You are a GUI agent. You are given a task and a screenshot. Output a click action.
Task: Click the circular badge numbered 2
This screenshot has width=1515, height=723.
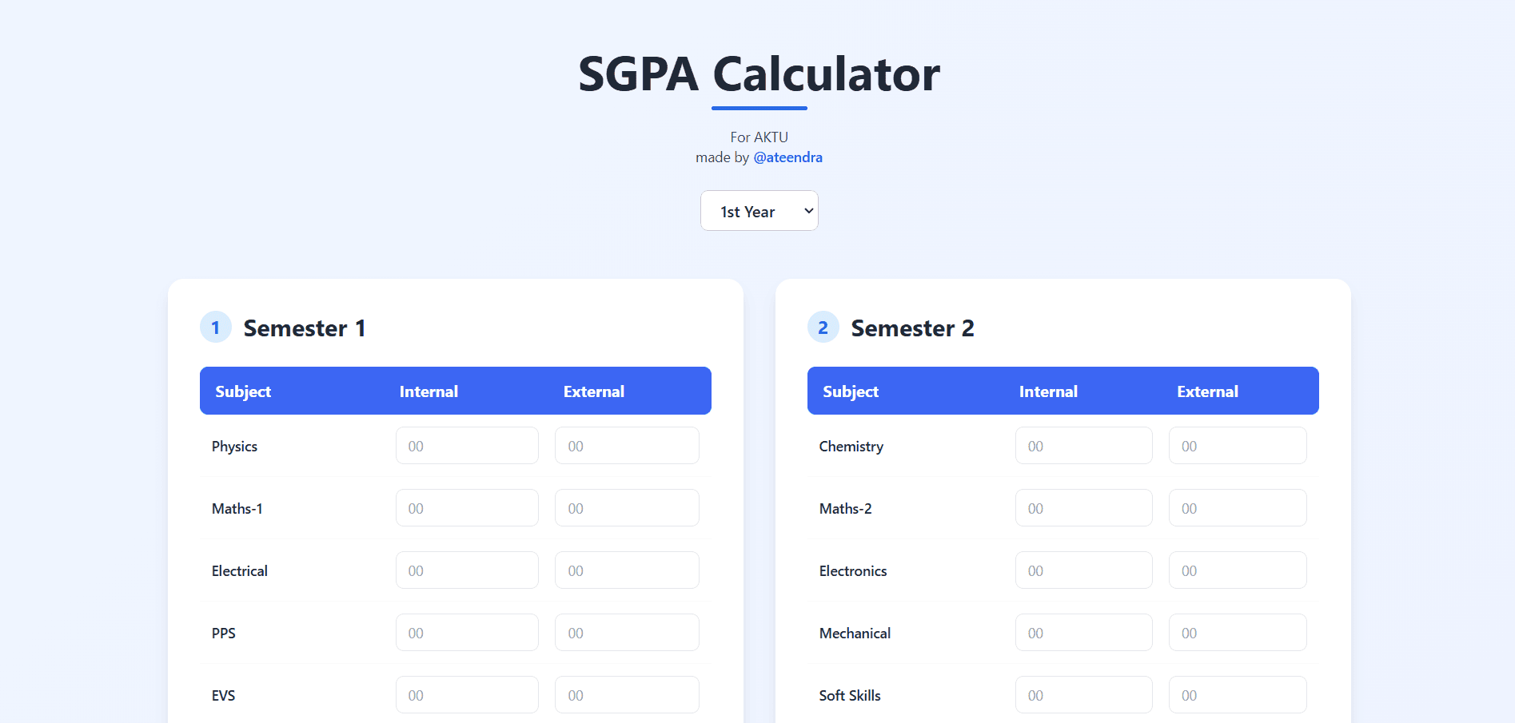(x=823, y=327)
